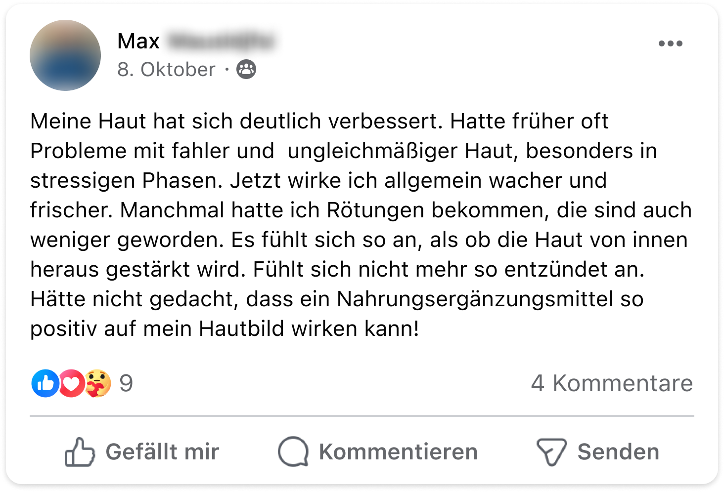This screenshot has width=724, height=492.
Task: Click the blue thumbs-up reaction emoji
Action: click(45, 383)
